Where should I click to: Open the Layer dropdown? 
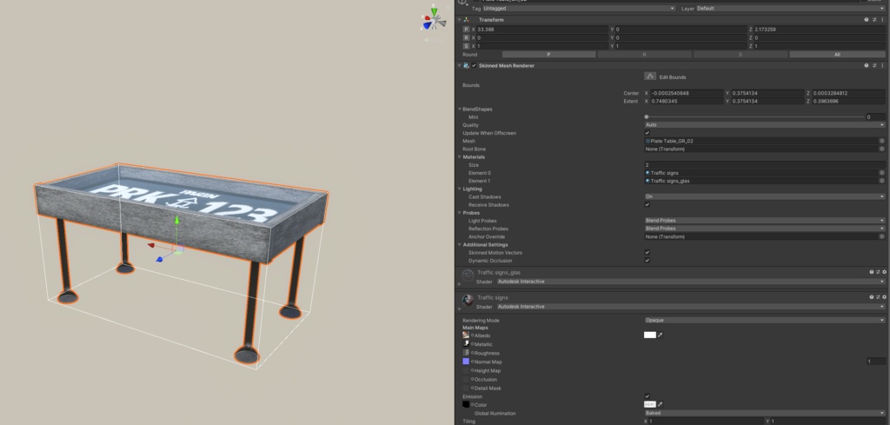pyautogui.click(x=791, y=9)
